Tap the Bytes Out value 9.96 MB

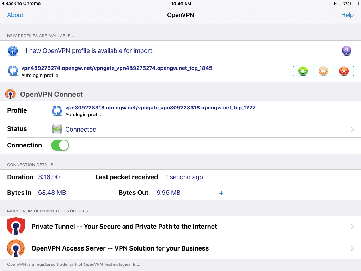point(169,193)
